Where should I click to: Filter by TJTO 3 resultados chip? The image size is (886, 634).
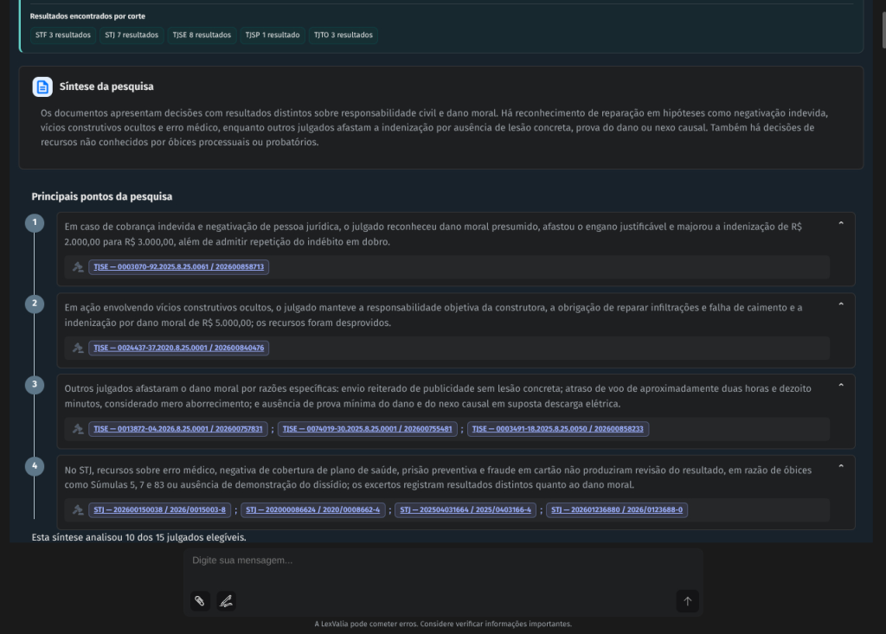tap(343, 35)
